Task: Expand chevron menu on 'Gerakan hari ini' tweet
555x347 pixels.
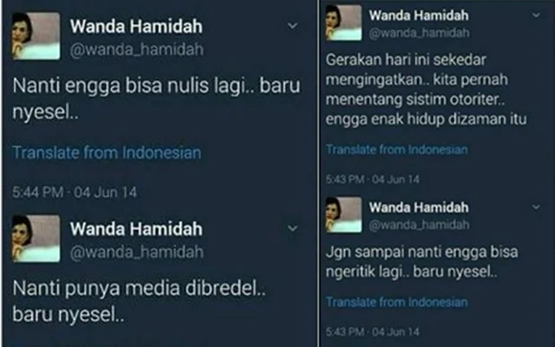Action: tap(536, 16)
